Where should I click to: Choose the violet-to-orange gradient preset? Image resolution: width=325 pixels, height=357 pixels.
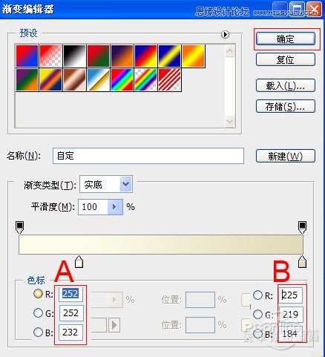tap(122, 56)
